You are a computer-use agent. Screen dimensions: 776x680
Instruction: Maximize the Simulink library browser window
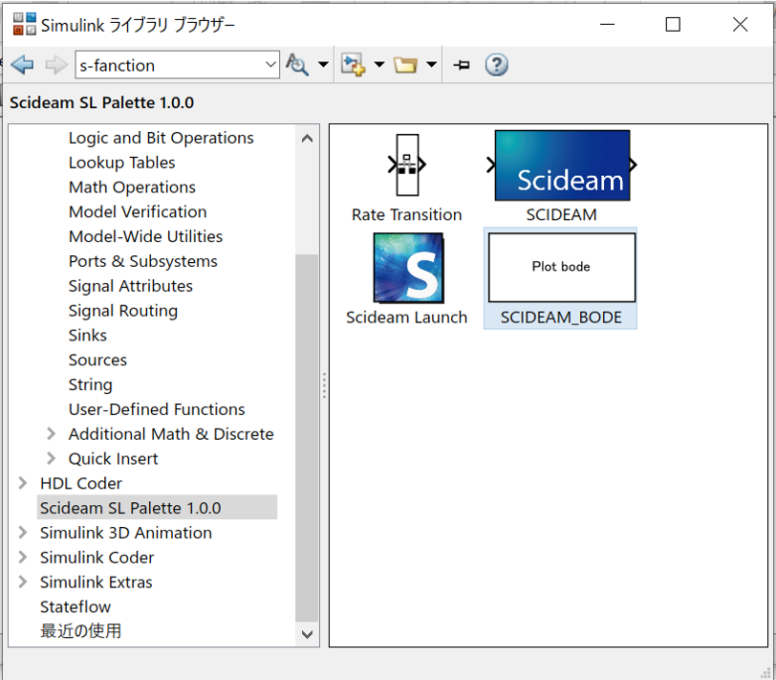point(673,24)
